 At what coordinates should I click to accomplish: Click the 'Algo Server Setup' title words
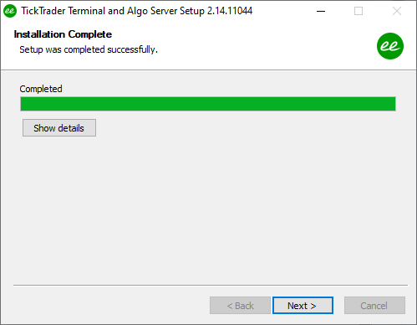165,11
